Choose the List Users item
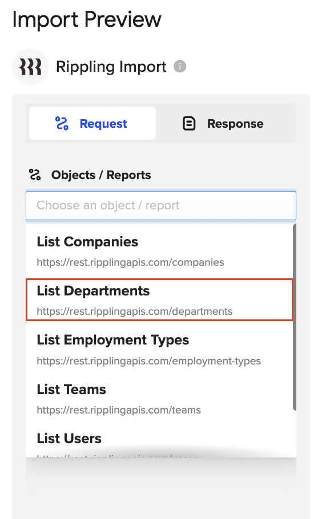The width and height of the screenshot is (322, 519). [x=159, y=442]
